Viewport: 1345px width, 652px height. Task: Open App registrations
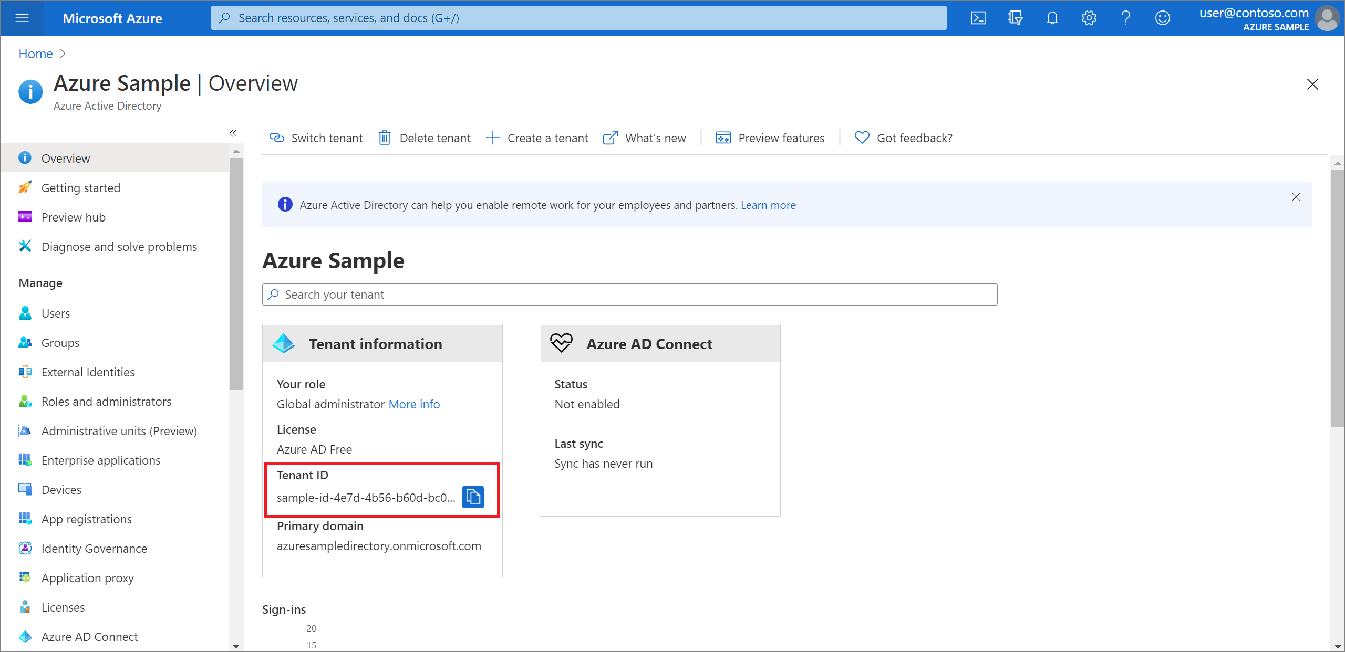coord(115,519)
